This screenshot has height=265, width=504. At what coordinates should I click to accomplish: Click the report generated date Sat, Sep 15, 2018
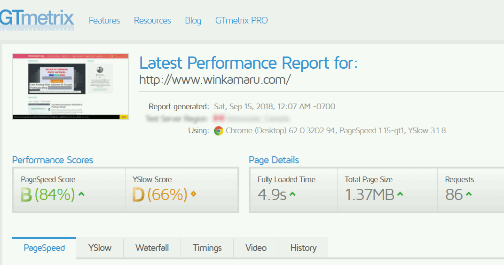point(275,106)
